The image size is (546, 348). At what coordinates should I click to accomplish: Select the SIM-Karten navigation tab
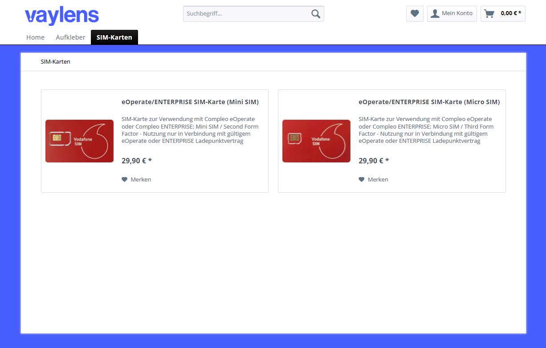coord(114,37)
